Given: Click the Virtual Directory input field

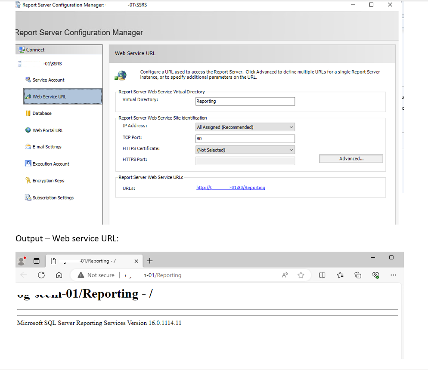Looking at the screenshot, I should [245, 101].
